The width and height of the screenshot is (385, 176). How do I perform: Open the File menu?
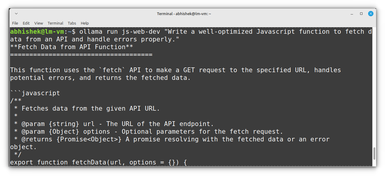[15, 23]
